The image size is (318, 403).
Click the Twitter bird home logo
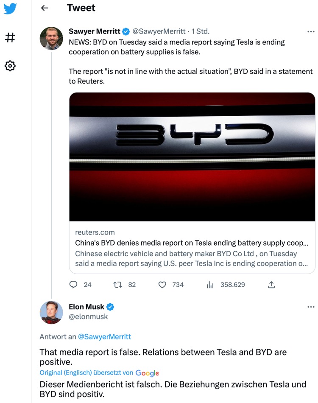10,9
